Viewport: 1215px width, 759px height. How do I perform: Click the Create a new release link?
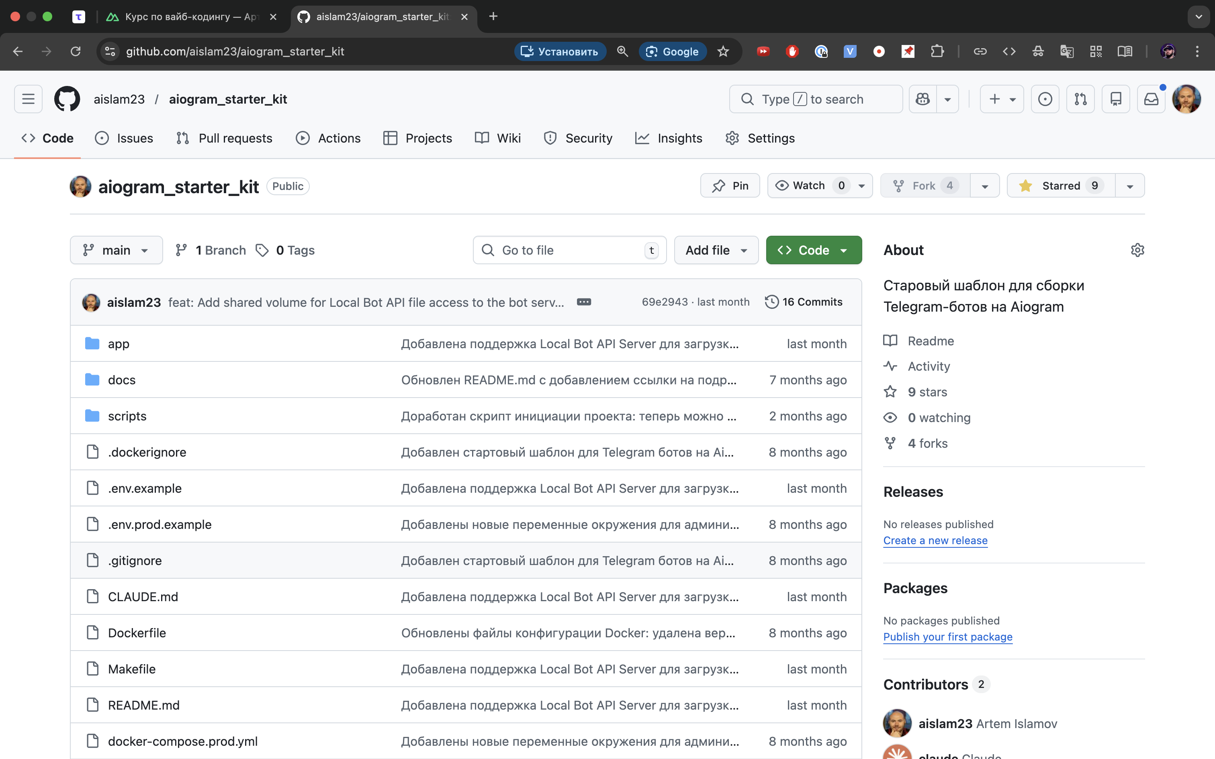click(x=935, y=540)
